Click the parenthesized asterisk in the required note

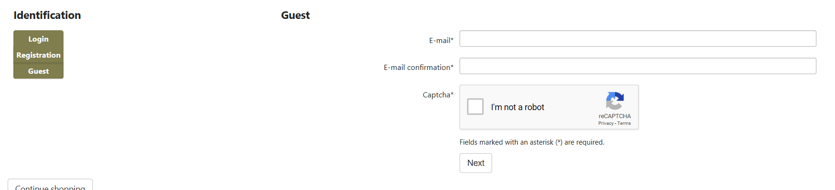[559, 142]
